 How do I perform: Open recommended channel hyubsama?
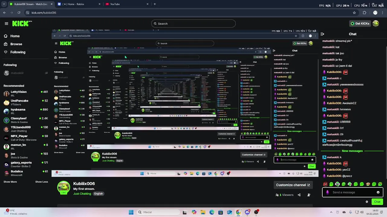[x=26, y=111]
